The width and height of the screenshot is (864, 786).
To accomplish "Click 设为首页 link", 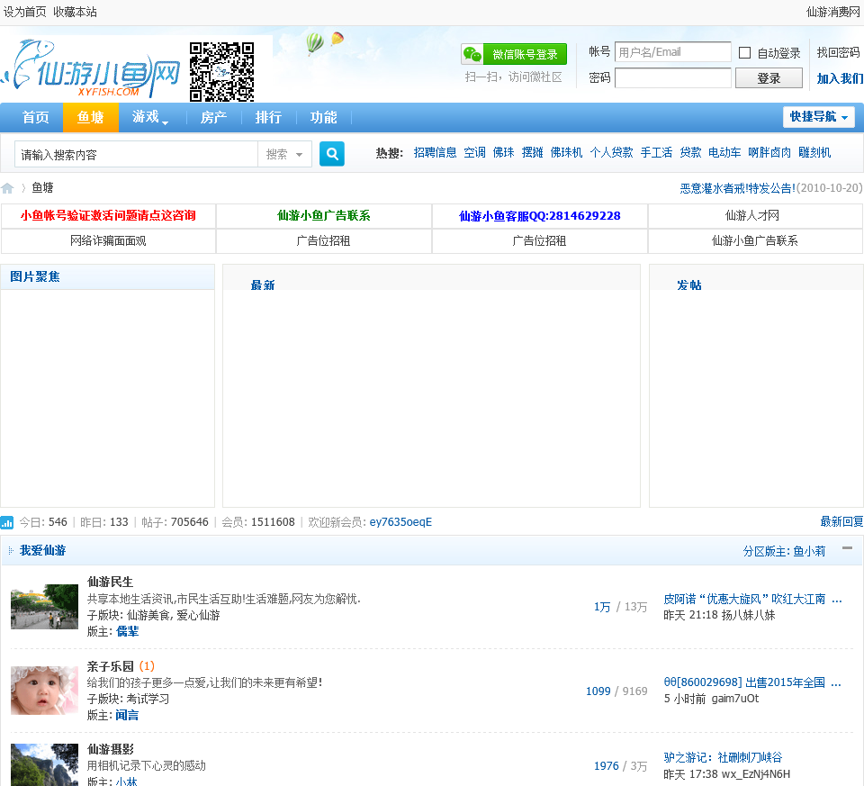I will tap(25, 12).
